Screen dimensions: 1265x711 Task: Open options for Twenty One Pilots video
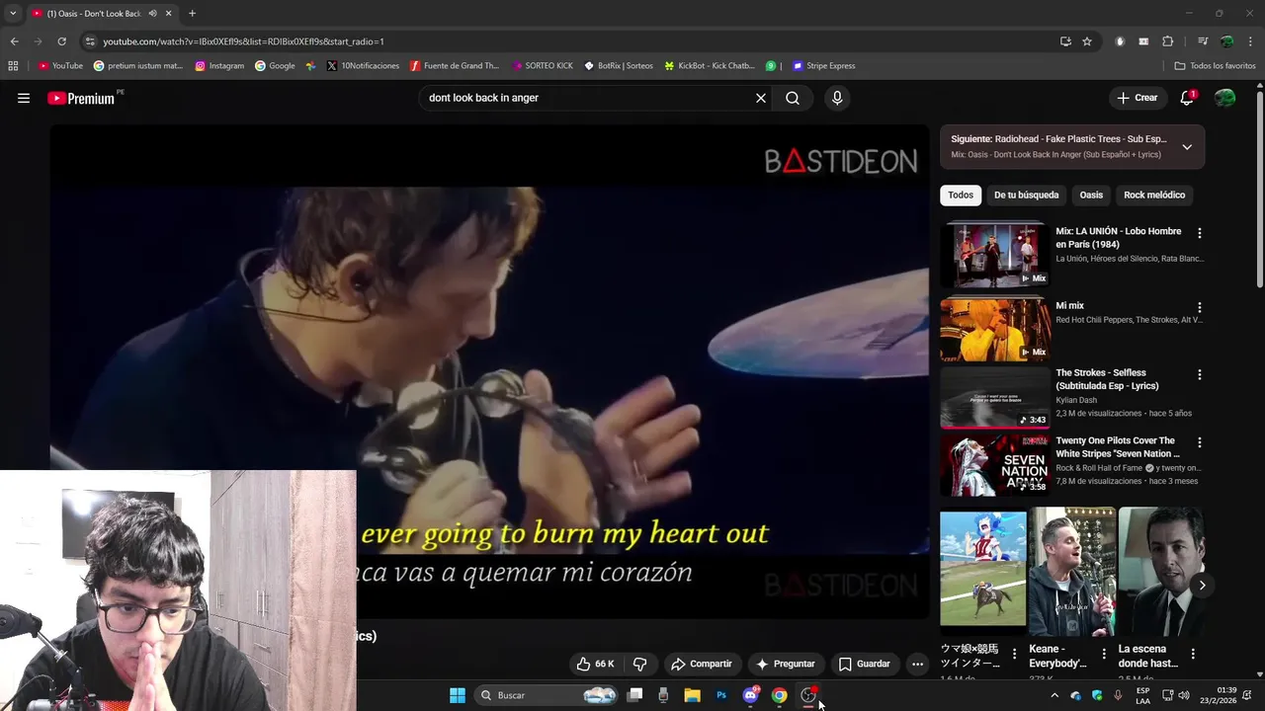coord(1200,442)
